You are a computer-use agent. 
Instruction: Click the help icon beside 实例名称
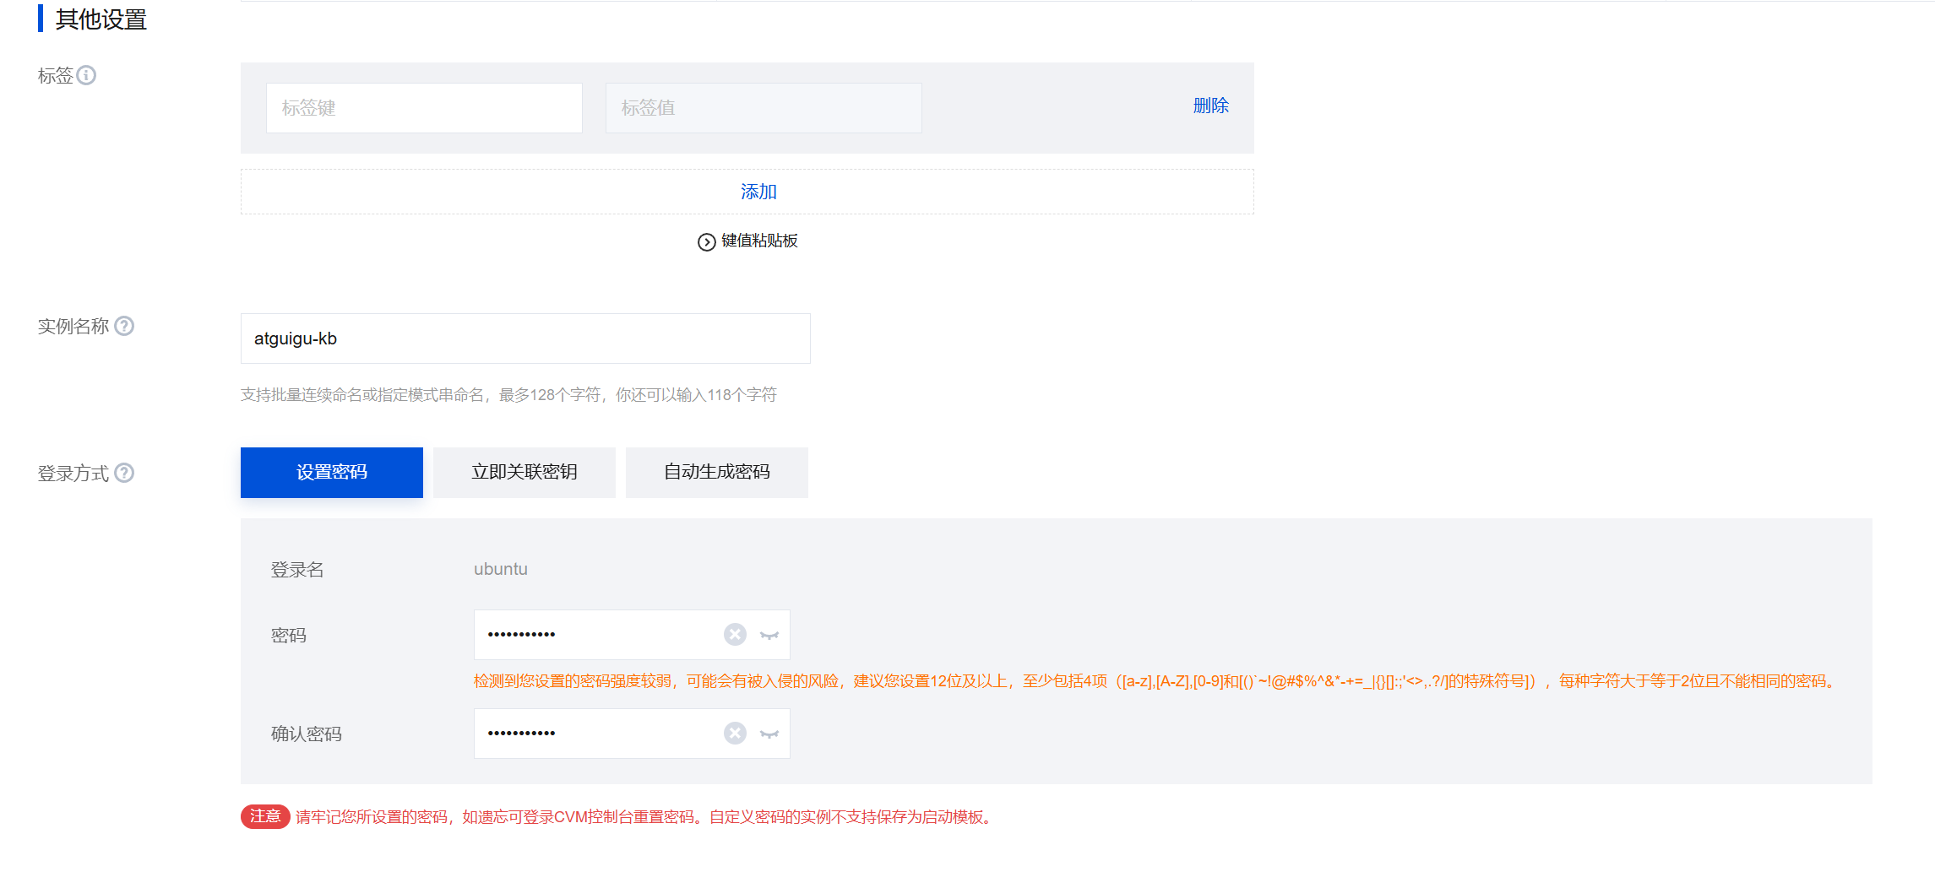point(124,326)
